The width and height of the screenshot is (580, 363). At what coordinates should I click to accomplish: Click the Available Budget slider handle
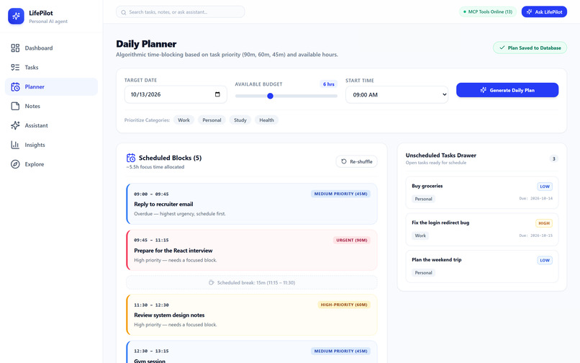click(270, 96)
